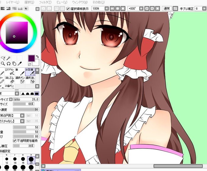
Task: Toggle the HSV slider panel icon
Action: tap(9, 9)
